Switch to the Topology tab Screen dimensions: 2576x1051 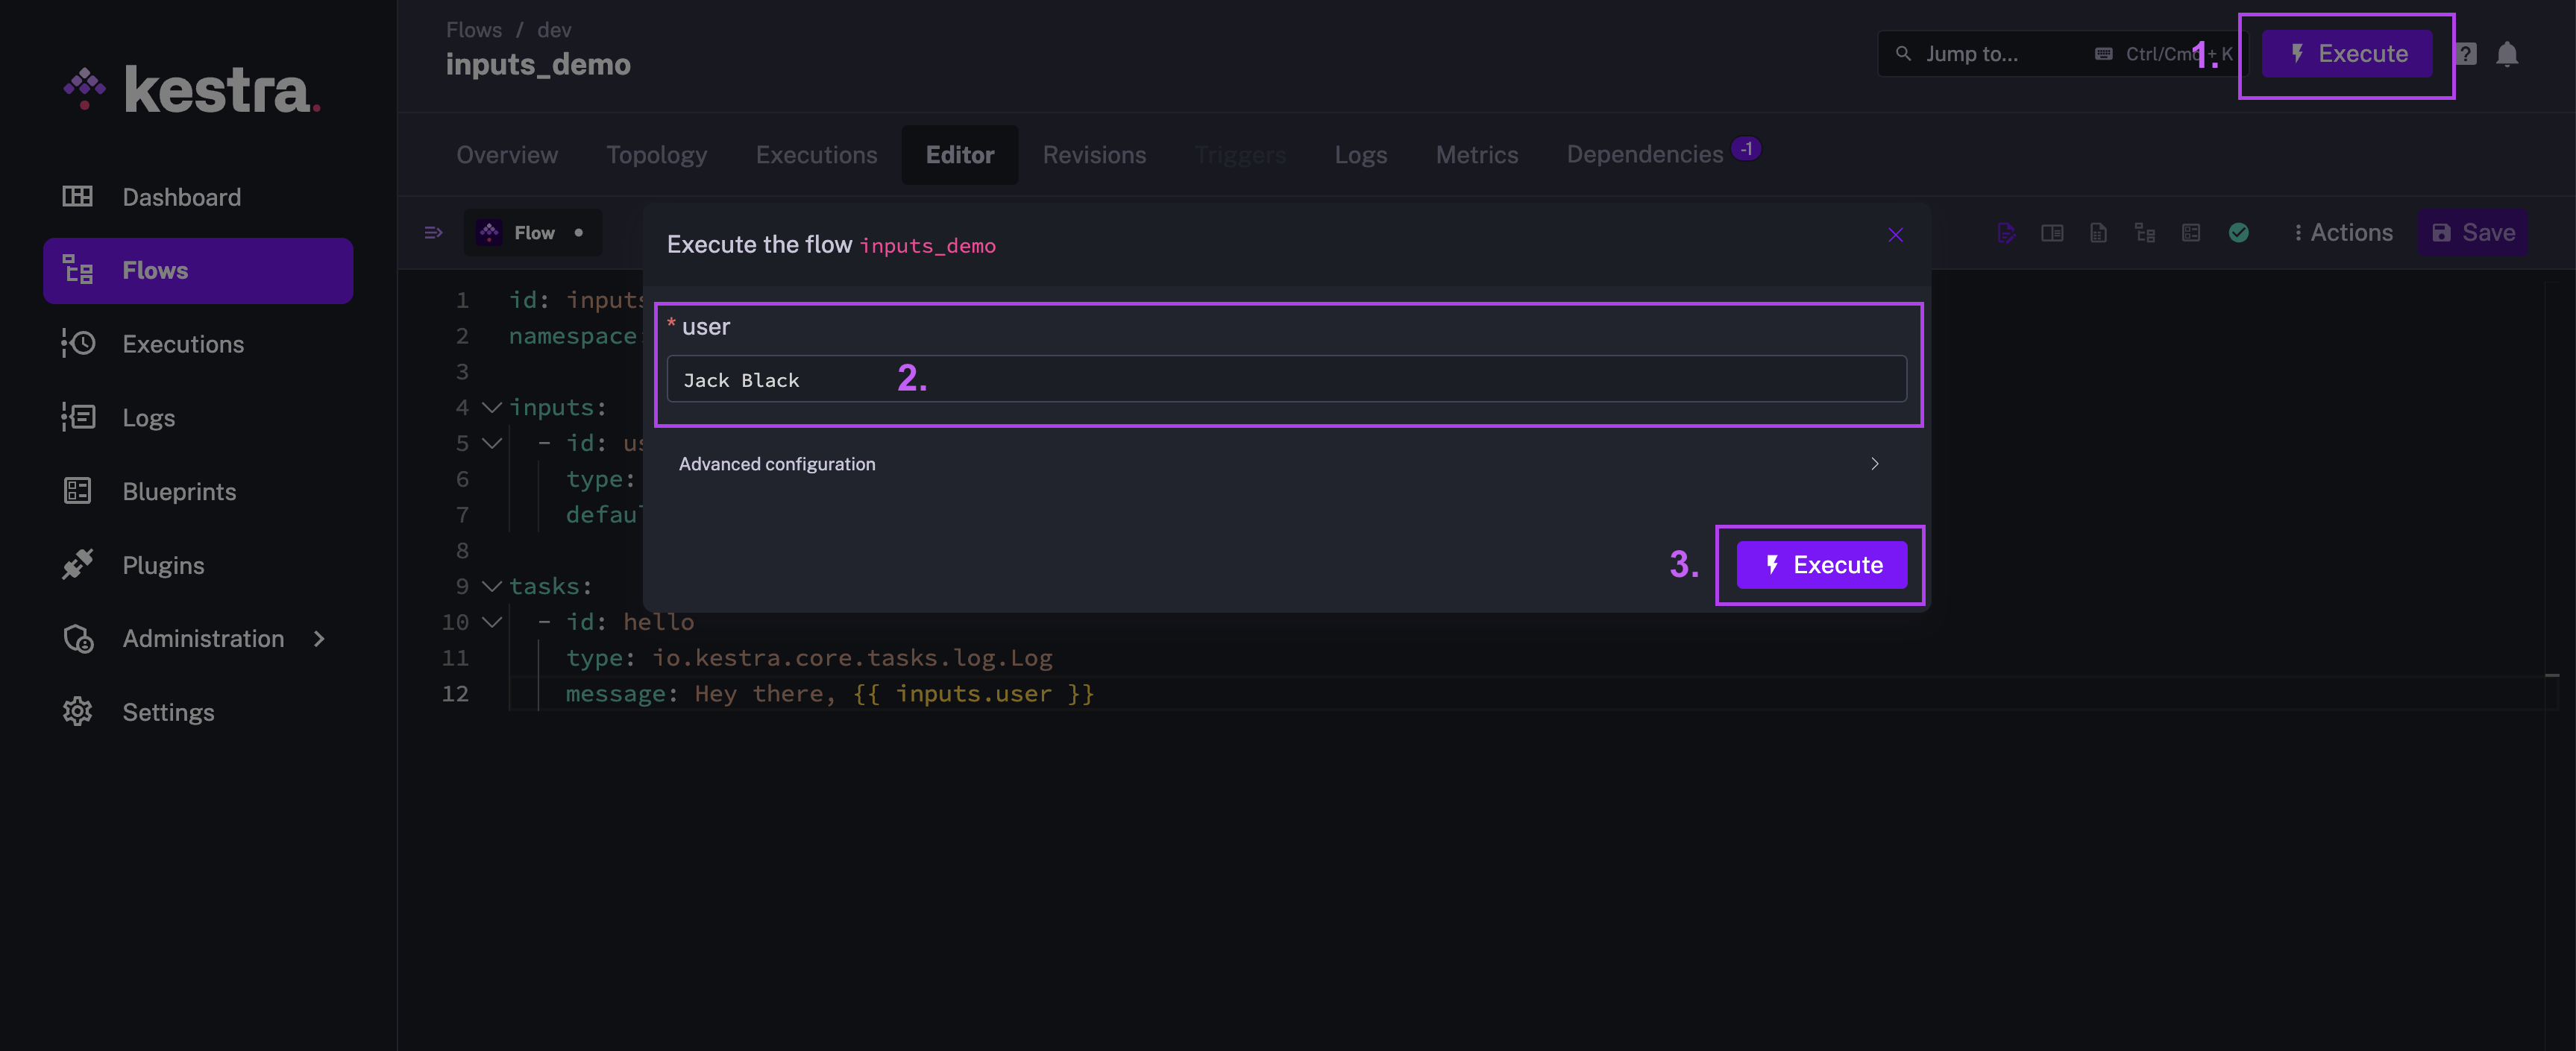[x=656, y=155]
